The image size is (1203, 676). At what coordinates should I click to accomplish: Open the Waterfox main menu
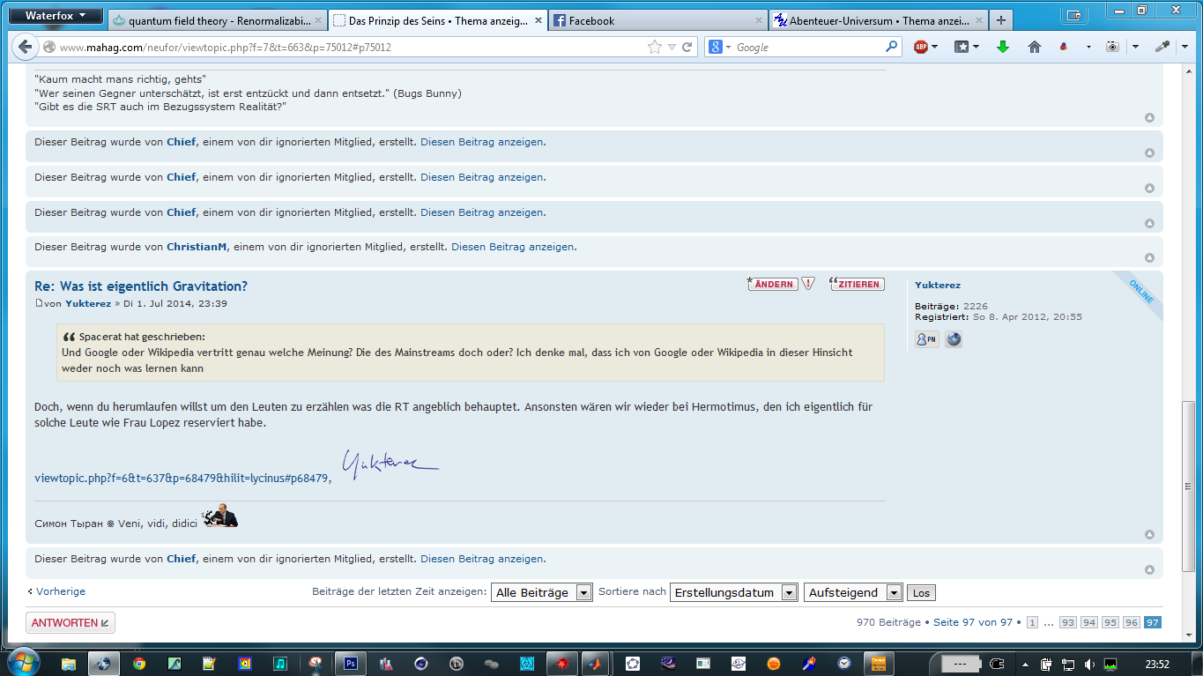pos(56,16)
